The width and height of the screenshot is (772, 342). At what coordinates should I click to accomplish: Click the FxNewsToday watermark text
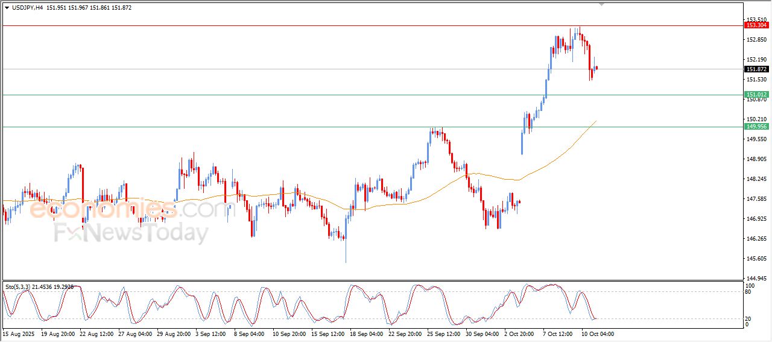coord(131,233)
